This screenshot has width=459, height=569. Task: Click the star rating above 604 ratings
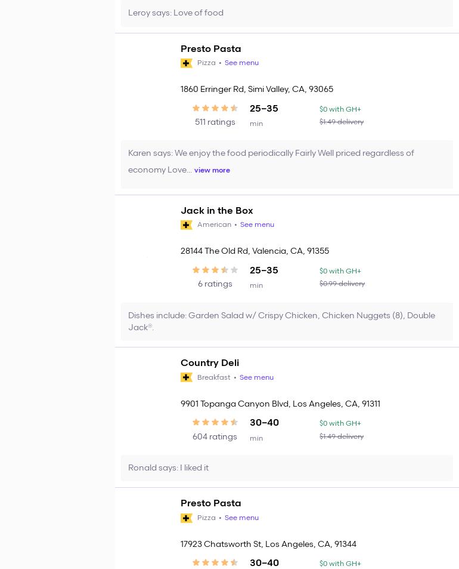[x=215, y=423]
